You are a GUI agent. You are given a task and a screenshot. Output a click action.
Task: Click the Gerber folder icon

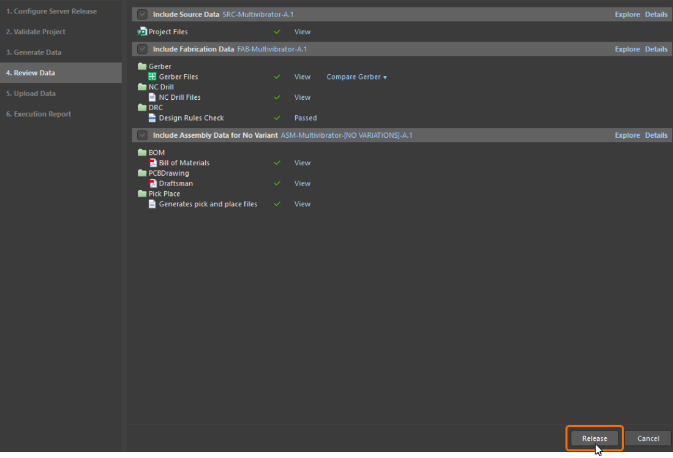142,67
